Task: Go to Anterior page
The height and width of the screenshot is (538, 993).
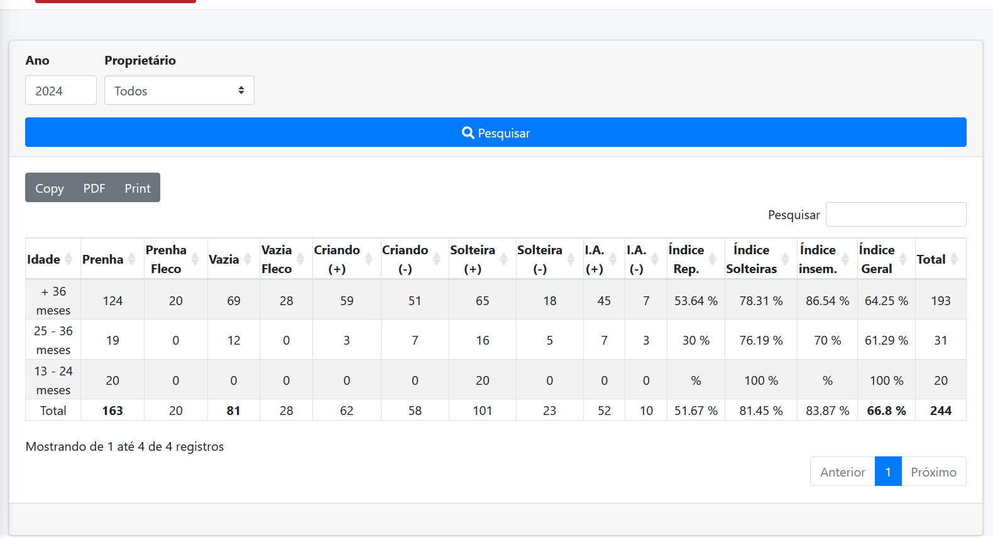Action: (x=842, y=471)
